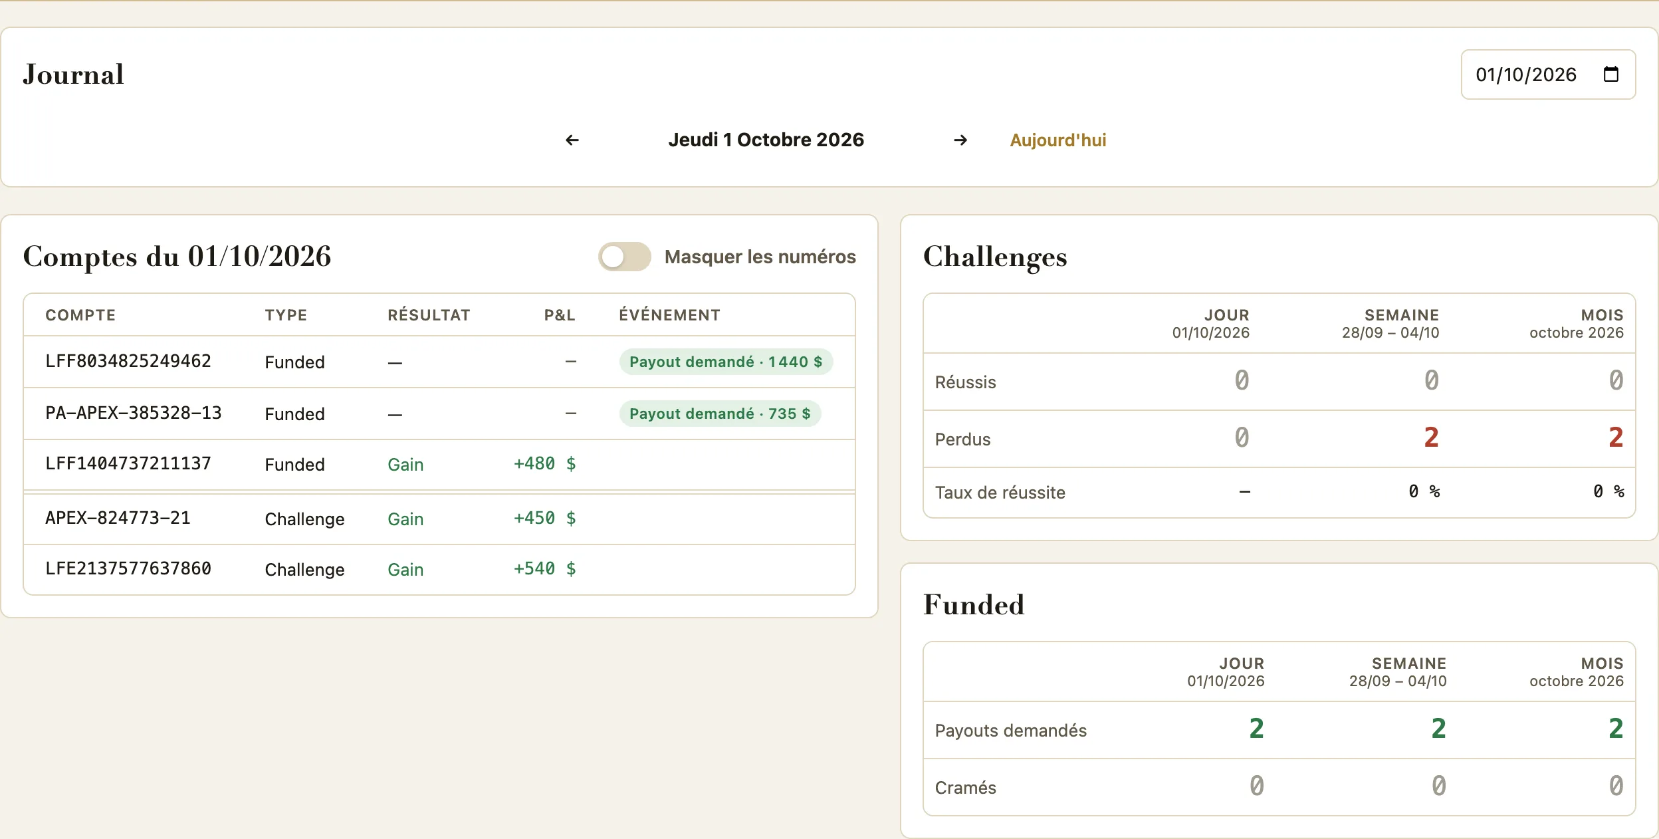
Task: Select account APEX-824773-21
Action: 118,518
